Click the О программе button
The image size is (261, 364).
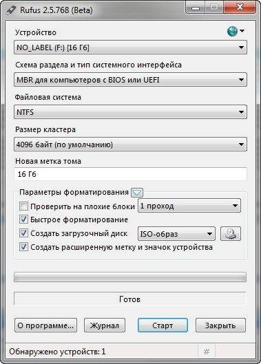pos(45,325)
